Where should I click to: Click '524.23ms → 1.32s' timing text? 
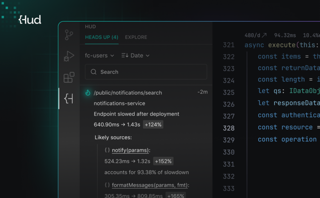pos(127,161)
